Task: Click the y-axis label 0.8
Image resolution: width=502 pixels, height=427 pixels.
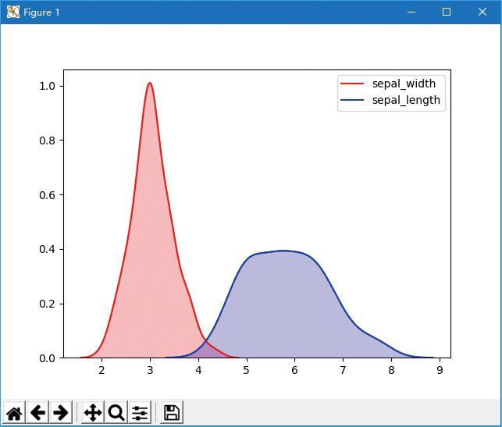Action: pos(47,141)
